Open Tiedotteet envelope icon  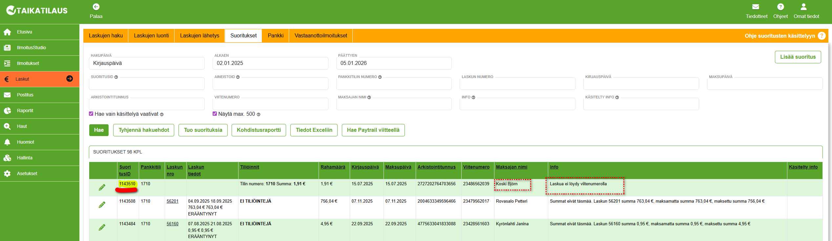click(x=756, y=7)
